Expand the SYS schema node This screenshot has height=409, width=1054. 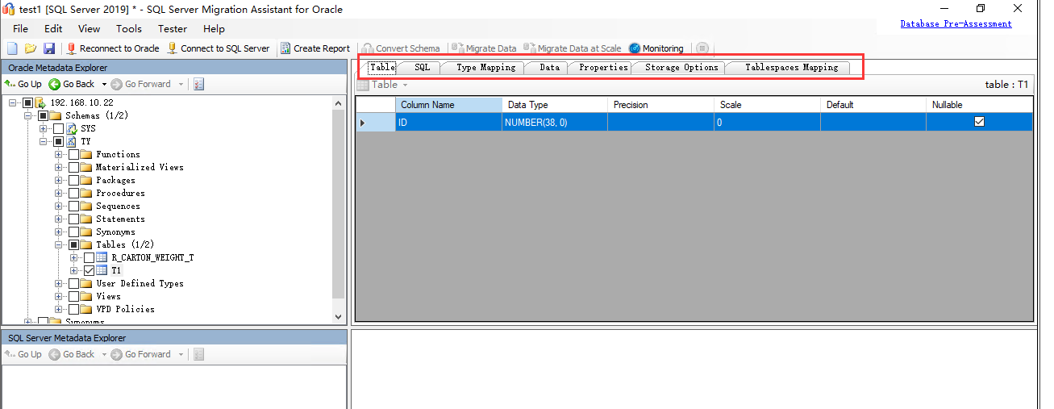(43, 128)
